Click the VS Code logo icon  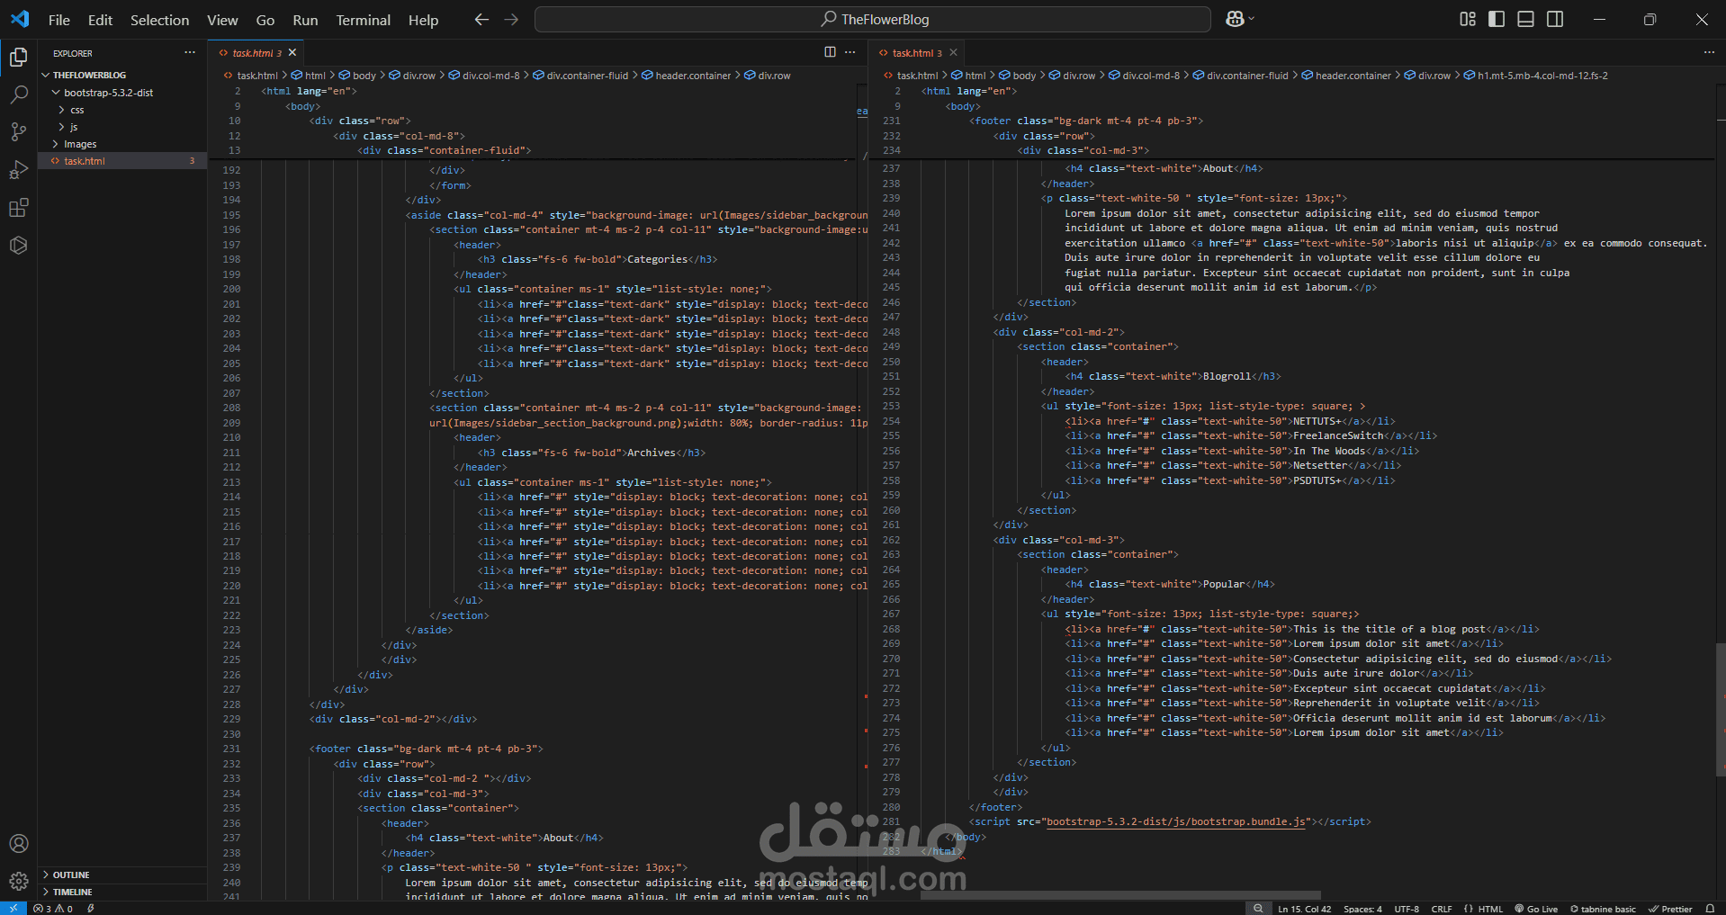20,19
